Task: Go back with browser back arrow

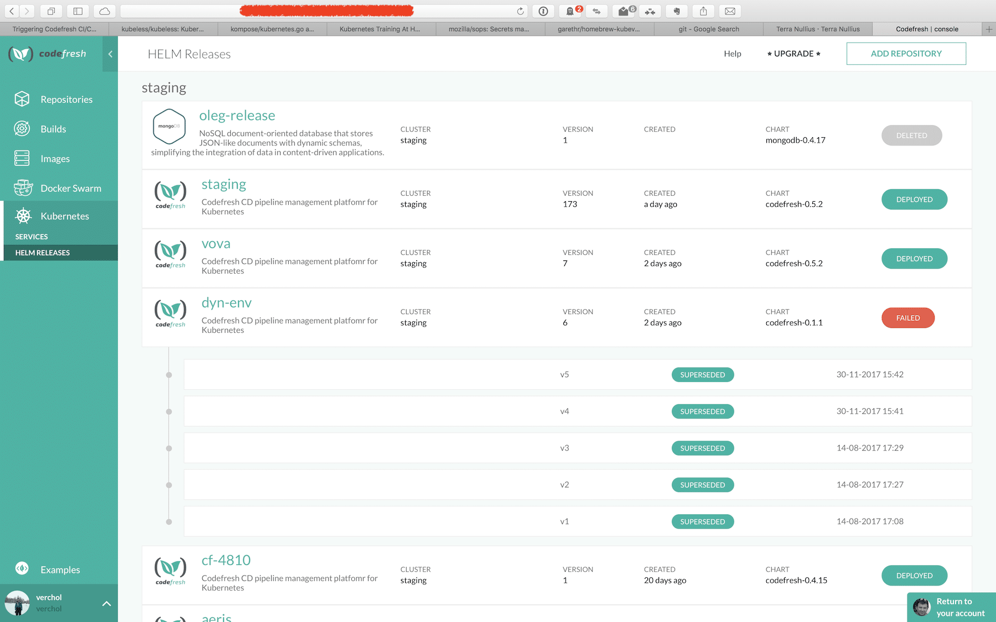Action: (12, 11)
